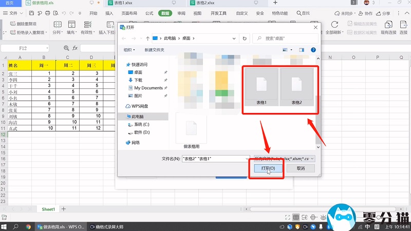Screen dimensions: 411x231
Task: Open WPS网盘 in the sidebar
Action: click(x=139, y=106)
